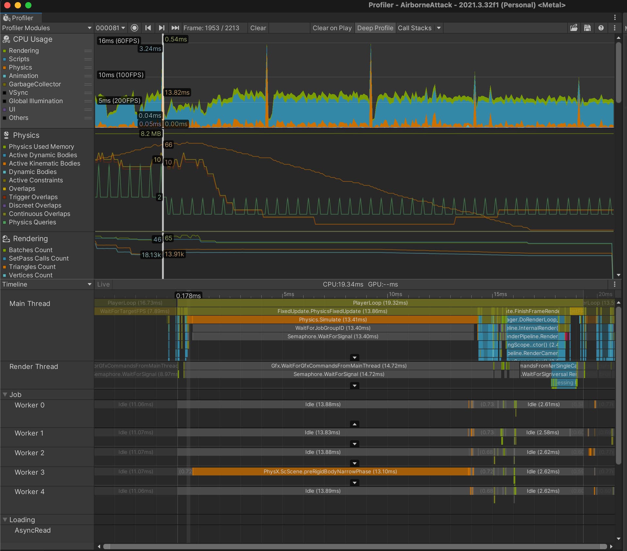Click the load profiler data icon
This screenshot has height=551, width=627.
[574, 28]
